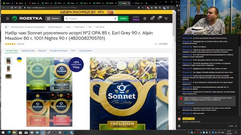Click the star icon right of address bar
Viewport: 241px width, 135px height.
[x=143, y=7]
